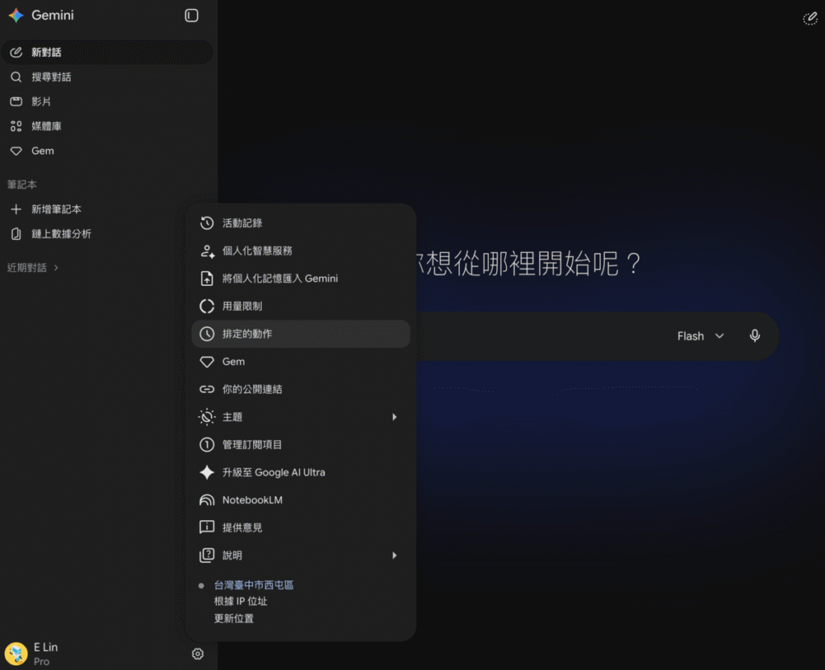The image size is (825, 670).
Task: Click the NotebookLM arc icon
Action: coord(207,500)
